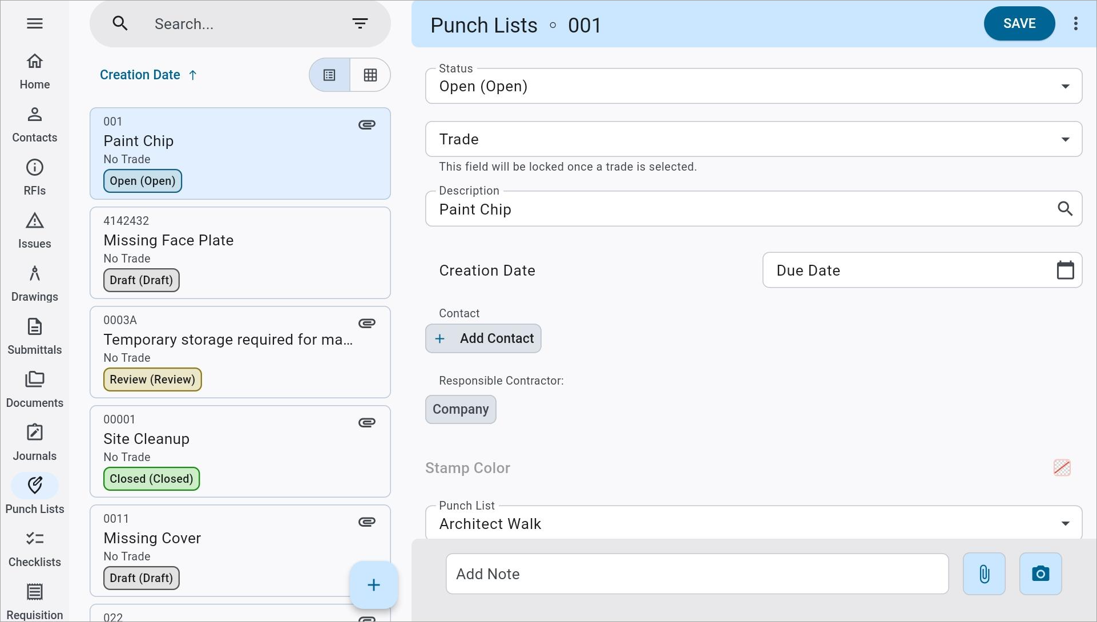Open Requisition from the sidebar
Screen dimensions: 1097x622
coord(35,601)
